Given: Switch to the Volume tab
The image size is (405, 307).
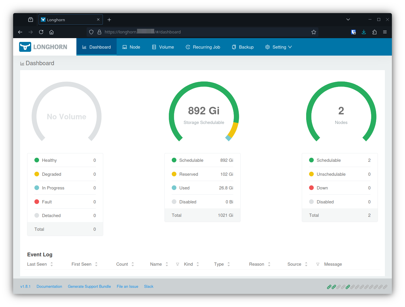Looking at the screenshot, I should coord(163,47).
